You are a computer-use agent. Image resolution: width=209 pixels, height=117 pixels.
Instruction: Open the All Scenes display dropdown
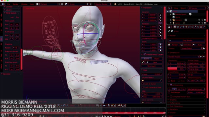point(197,8)
